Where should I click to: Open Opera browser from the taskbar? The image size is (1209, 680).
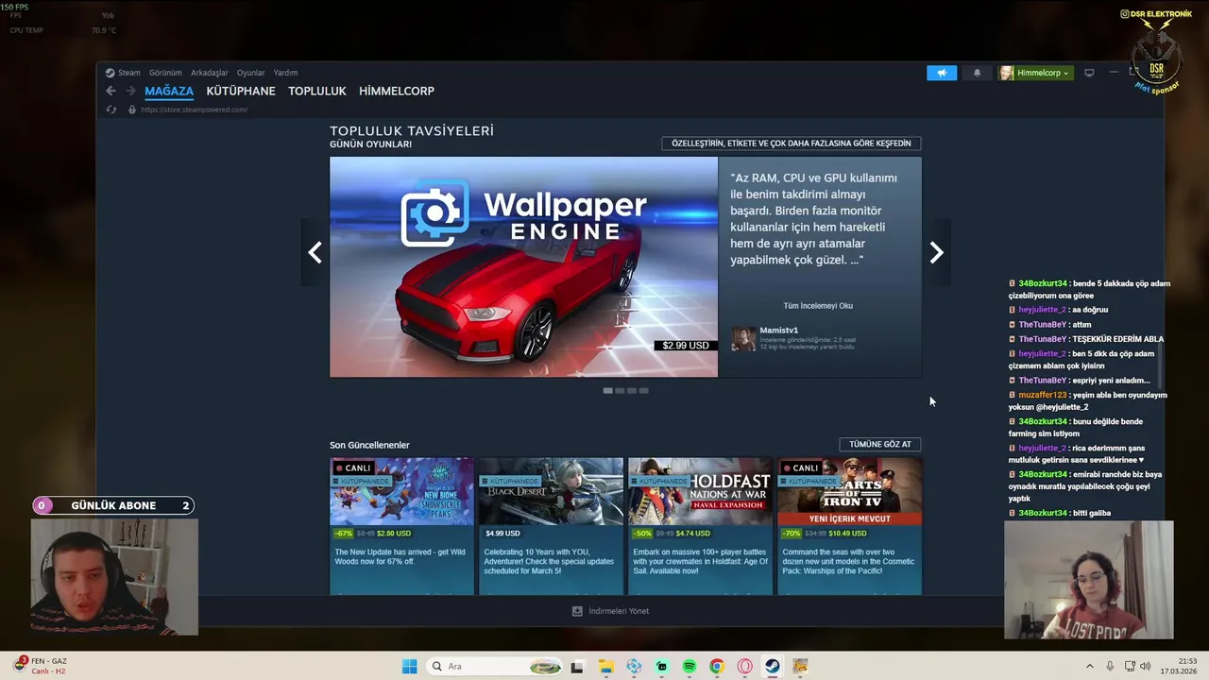tap(745, 667)
